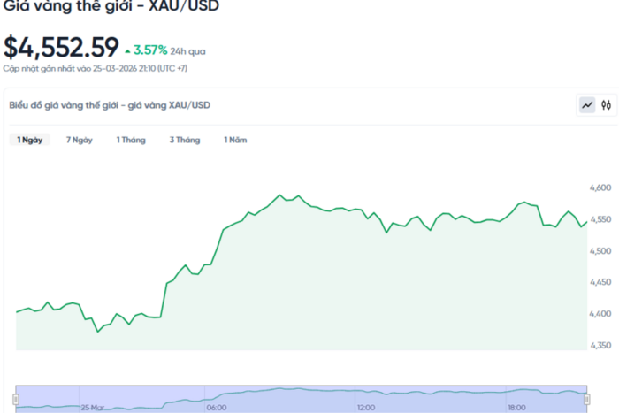Click the 12:00 mark on range navigator
Screen dimensions: 619x413
point(365,408)
